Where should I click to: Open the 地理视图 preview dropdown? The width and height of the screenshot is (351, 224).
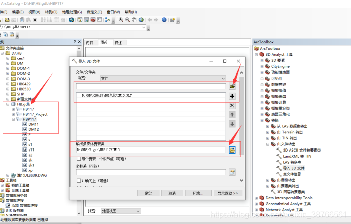(121, 211)
